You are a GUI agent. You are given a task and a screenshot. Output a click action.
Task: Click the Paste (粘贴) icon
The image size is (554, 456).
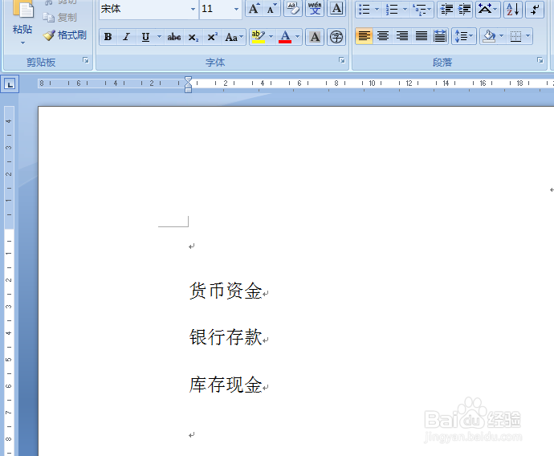23,9
